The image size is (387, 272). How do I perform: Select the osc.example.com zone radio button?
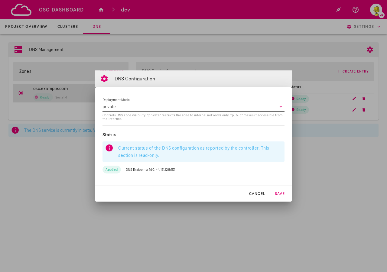(x=20, y=93)
